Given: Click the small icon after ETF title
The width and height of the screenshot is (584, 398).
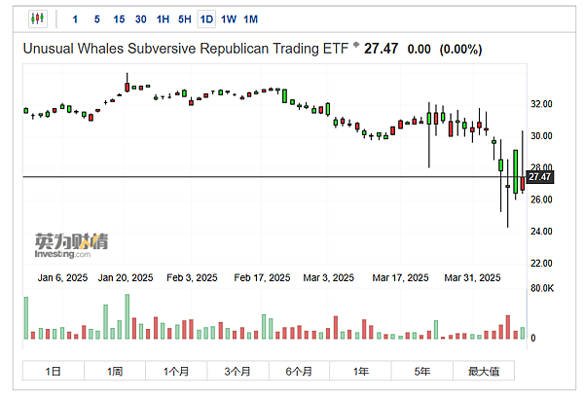Looking at the screenshot, I should tap(356, 45).
